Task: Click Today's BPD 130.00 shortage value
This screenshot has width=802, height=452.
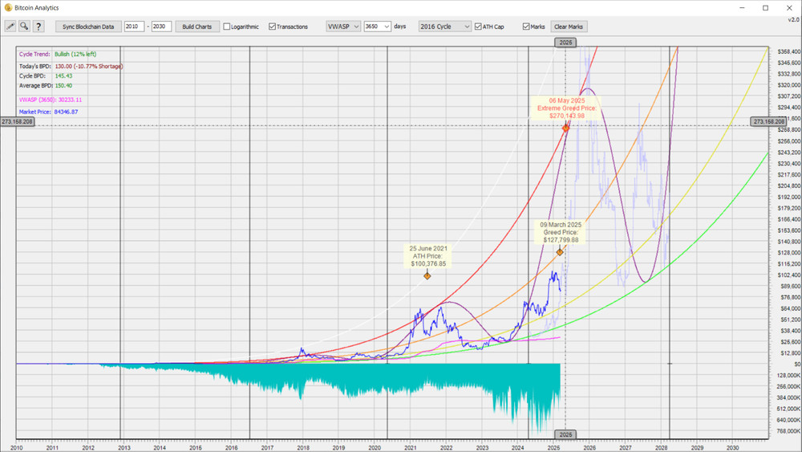Action: coord(88,67)
